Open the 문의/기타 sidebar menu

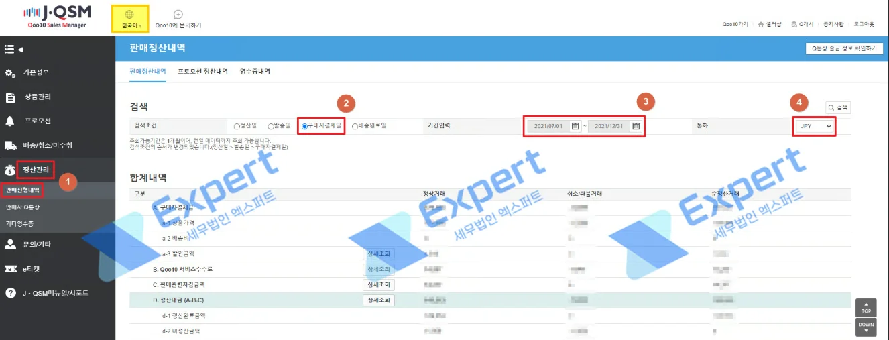[37, 245]
